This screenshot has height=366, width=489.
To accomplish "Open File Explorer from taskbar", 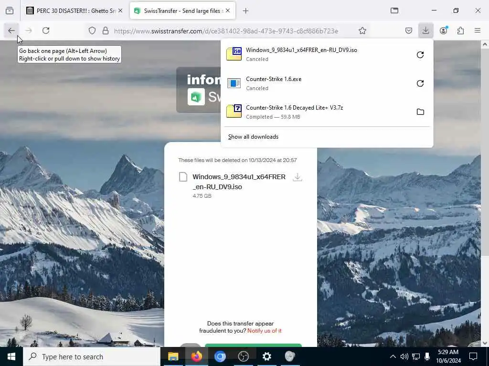I will tap(173, 356).
